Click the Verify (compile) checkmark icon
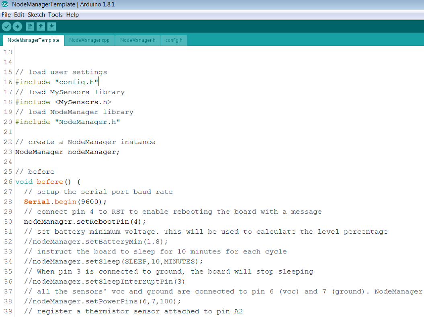 point(6,26)
